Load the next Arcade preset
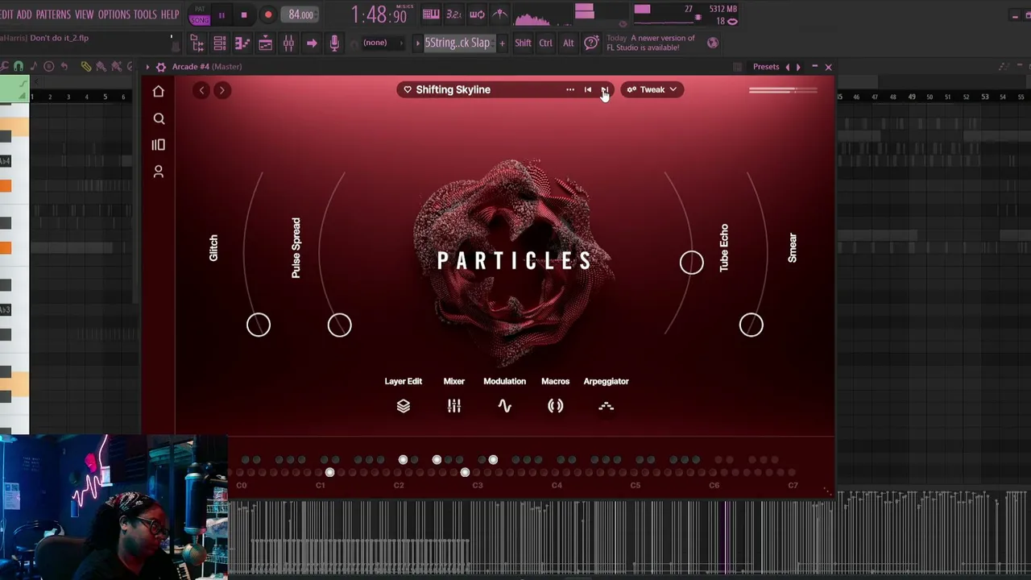 coord(604,89)
